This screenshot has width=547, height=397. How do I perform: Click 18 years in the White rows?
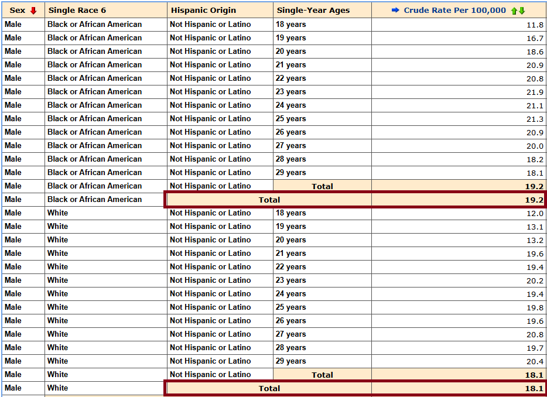(x=290, y=213)
